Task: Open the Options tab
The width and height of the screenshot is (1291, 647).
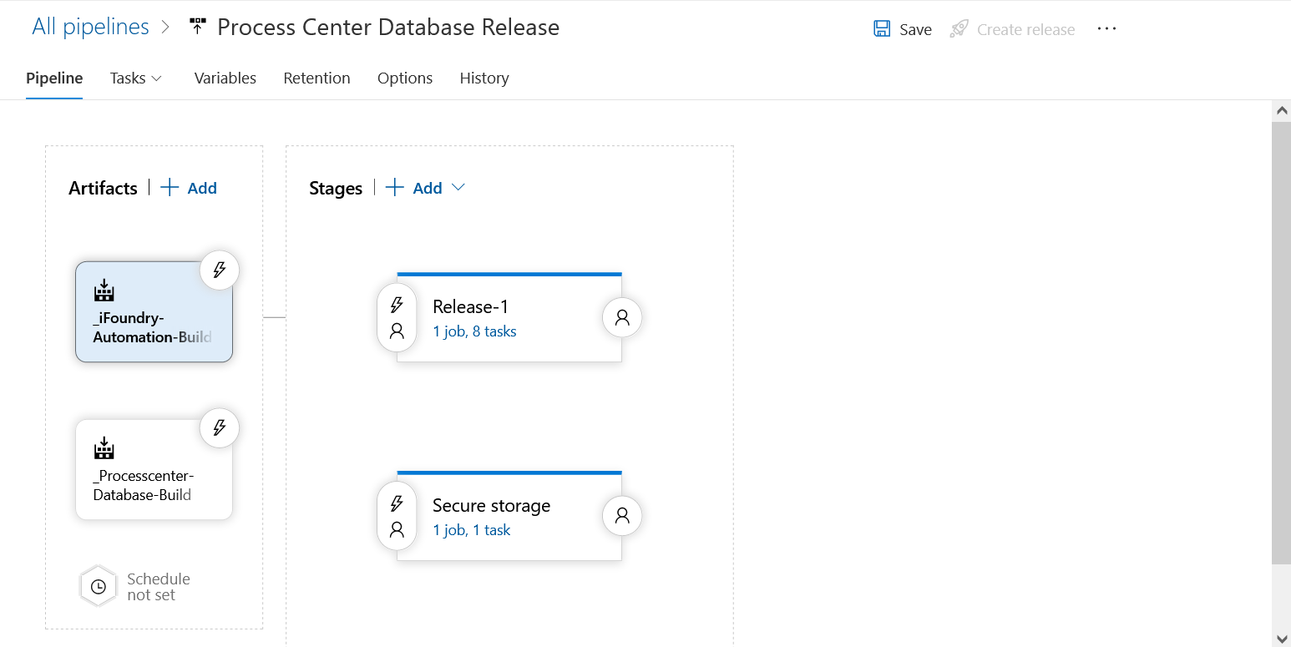Action: (x=405, y=78)
